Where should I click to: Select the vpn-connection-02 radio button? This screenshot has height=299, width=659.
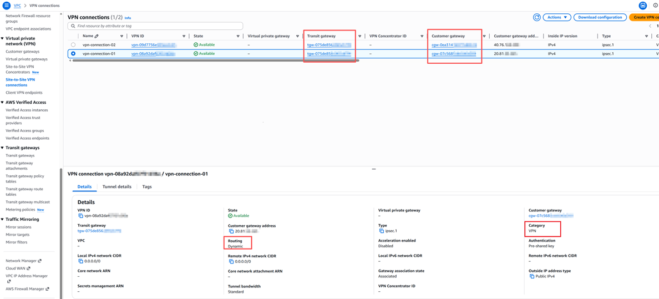[x=73, y=45]
